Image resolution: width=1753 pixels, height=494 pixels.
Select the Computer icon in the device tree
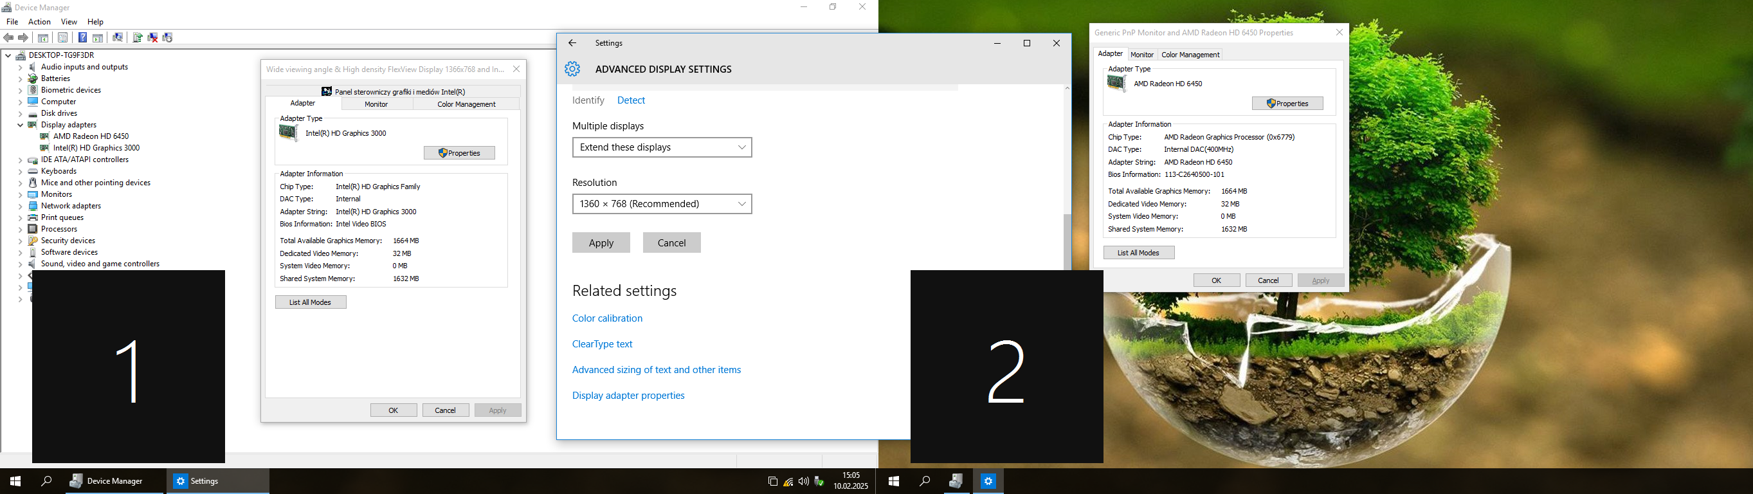[33, 102]
